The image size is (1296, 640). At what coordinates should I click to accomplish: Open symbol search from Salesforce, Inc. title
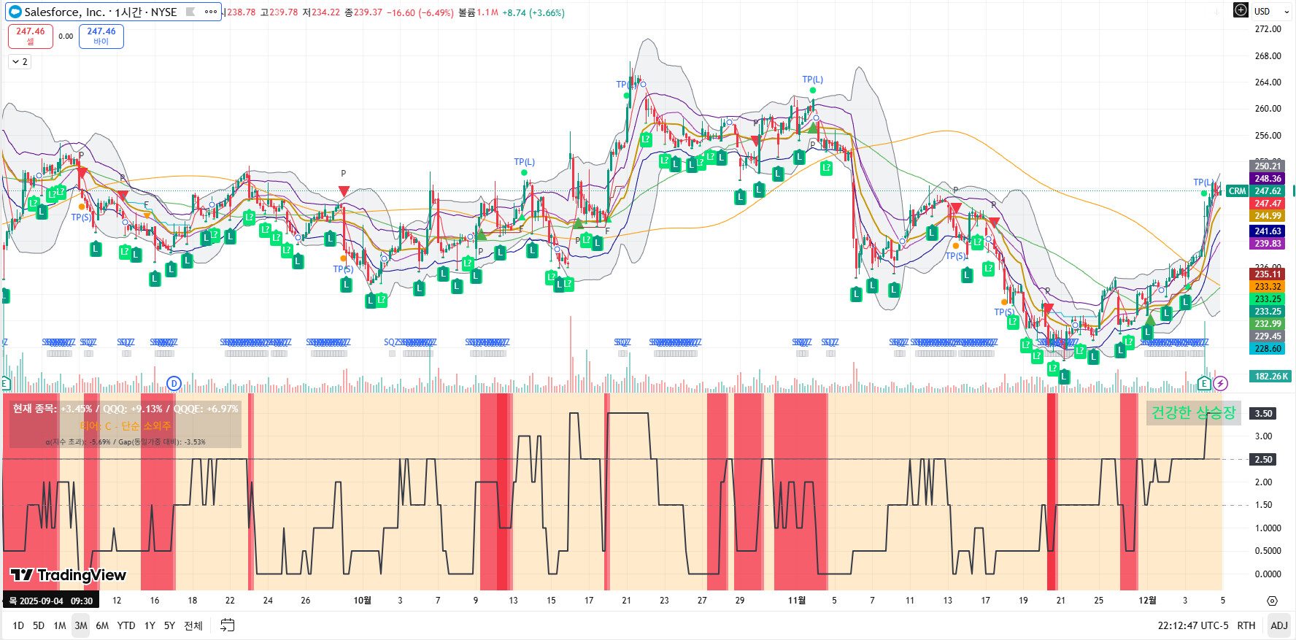64,12
